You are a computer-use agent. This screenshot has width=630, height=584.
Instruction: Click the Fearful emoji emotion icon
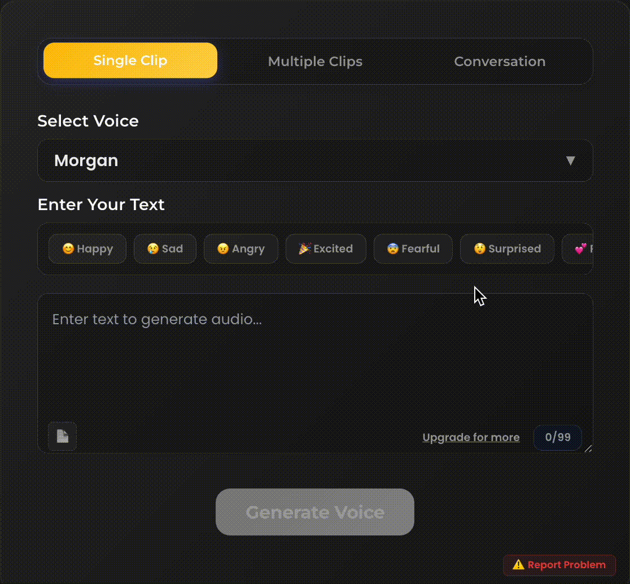(x=393, y=249)
